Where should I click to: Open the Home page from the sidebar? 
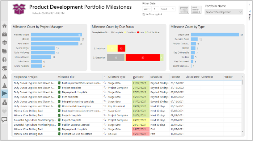point(4,25)
